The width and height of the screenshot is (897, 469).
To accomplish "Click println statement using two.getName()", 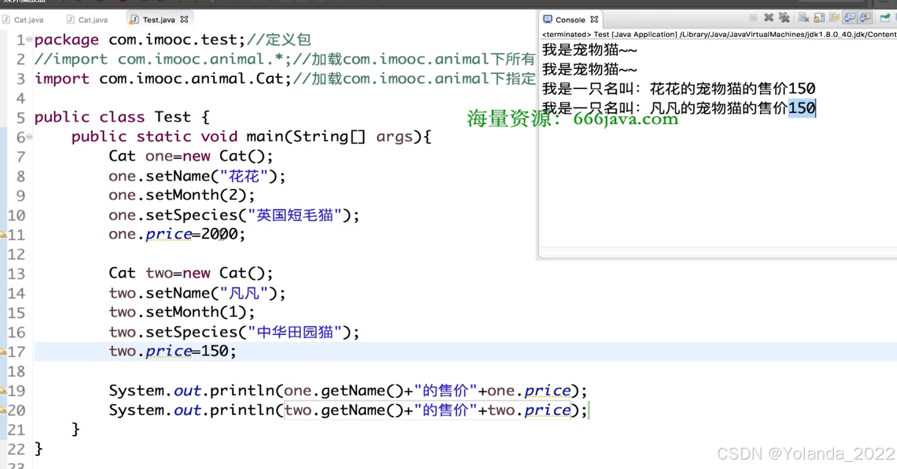I will pyautogui.click(x=348, y=410).
